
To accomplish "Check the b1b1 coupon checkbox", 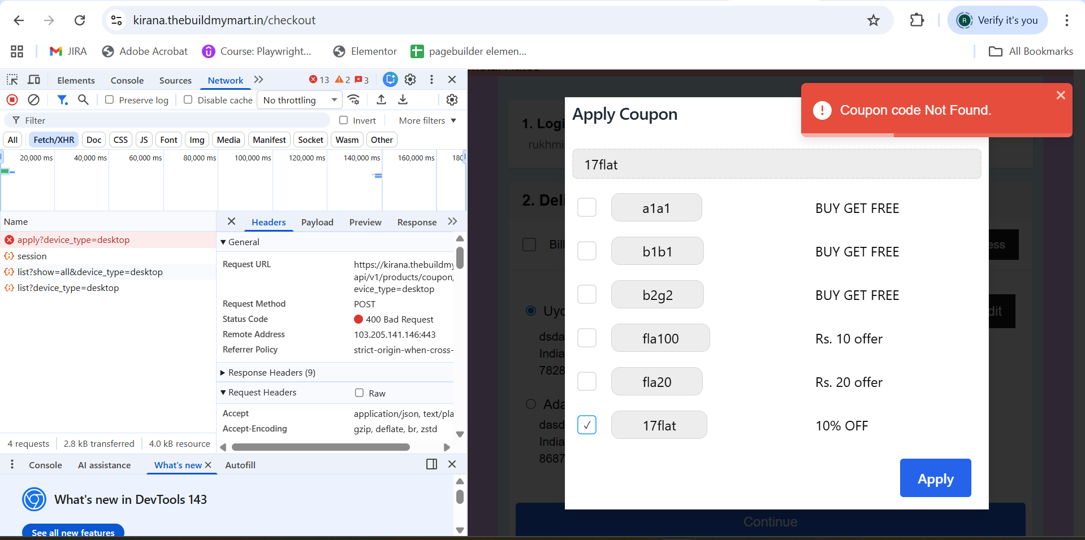I will click(587, 251).
